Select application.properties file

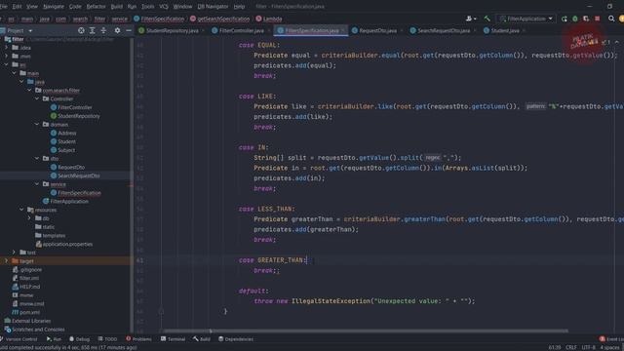pos(67,244)
